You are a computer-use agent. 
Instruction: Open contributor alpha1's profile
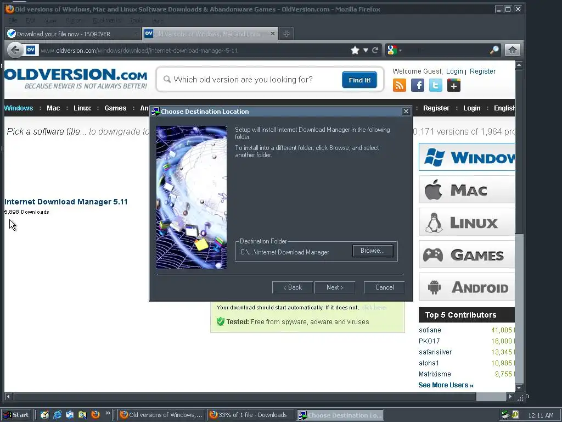[x=429, y=363]
